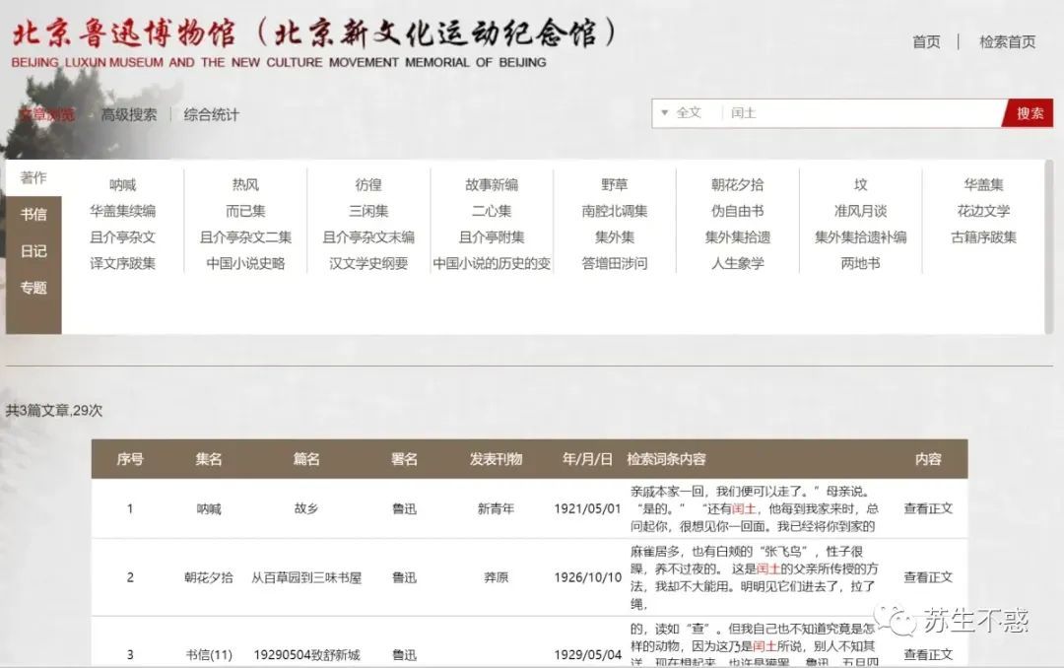Screen dimensions: 1064x668
Task: Click the date 1921/05/01
Action: [587, 508]
